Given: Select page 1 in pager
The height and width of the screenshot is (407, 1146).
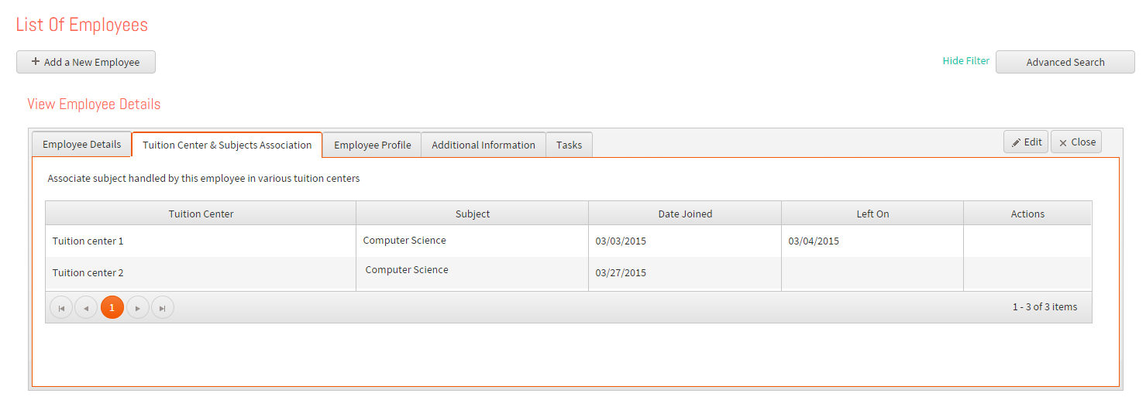Looking at the screenshot, I should (x=112, y=308).
